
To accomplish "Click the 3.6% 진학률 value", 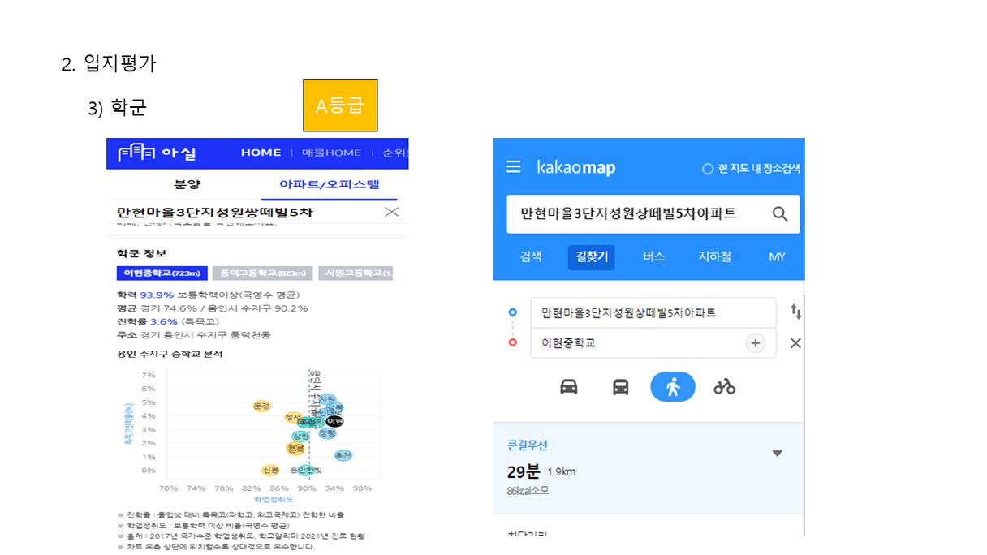I will coord(163,322).
